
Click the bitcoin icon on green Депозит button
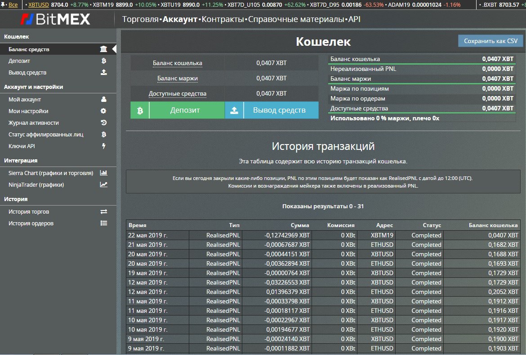click(x=140, y=110)
